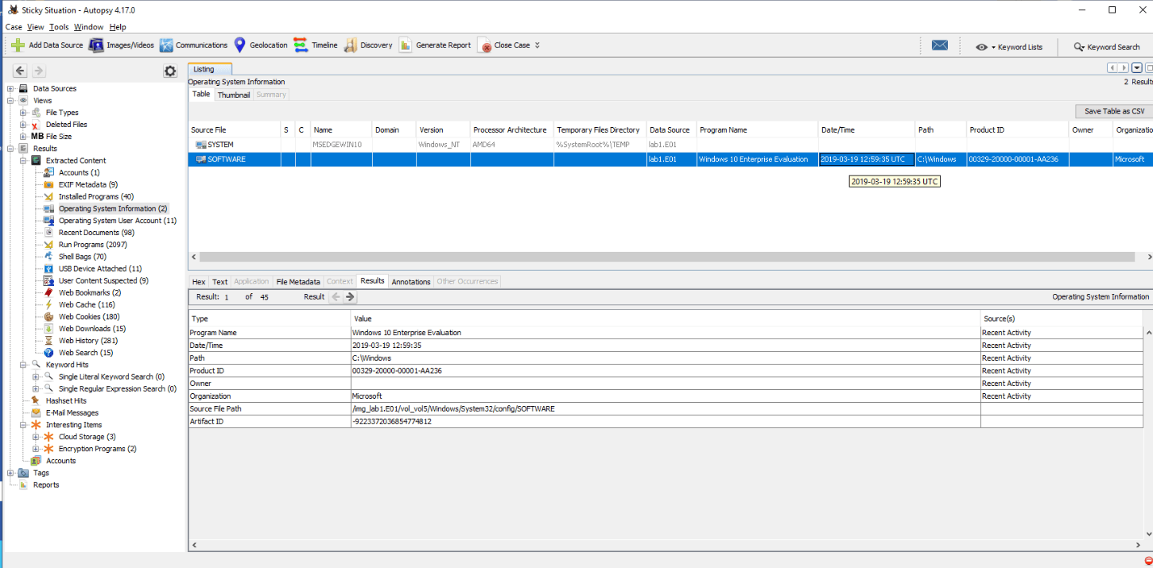This screenshot has height=568, width=1153.
Task: Open the Help menu
Action: 118,27
